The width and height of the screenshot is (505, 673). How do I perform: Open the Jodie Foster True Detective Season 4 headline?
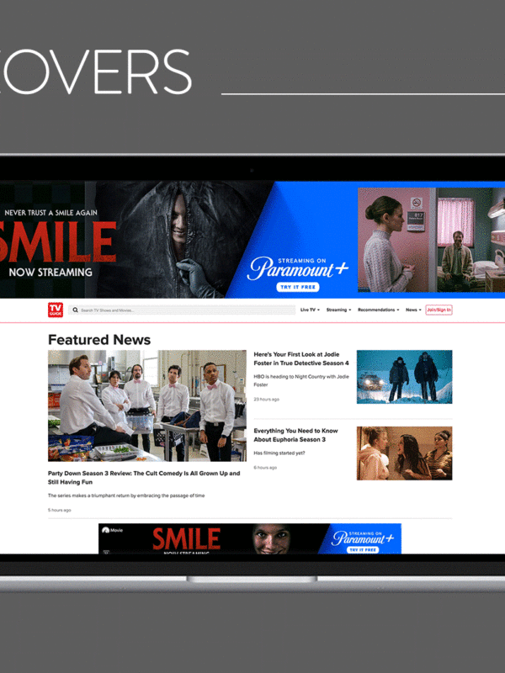(301, 358)
